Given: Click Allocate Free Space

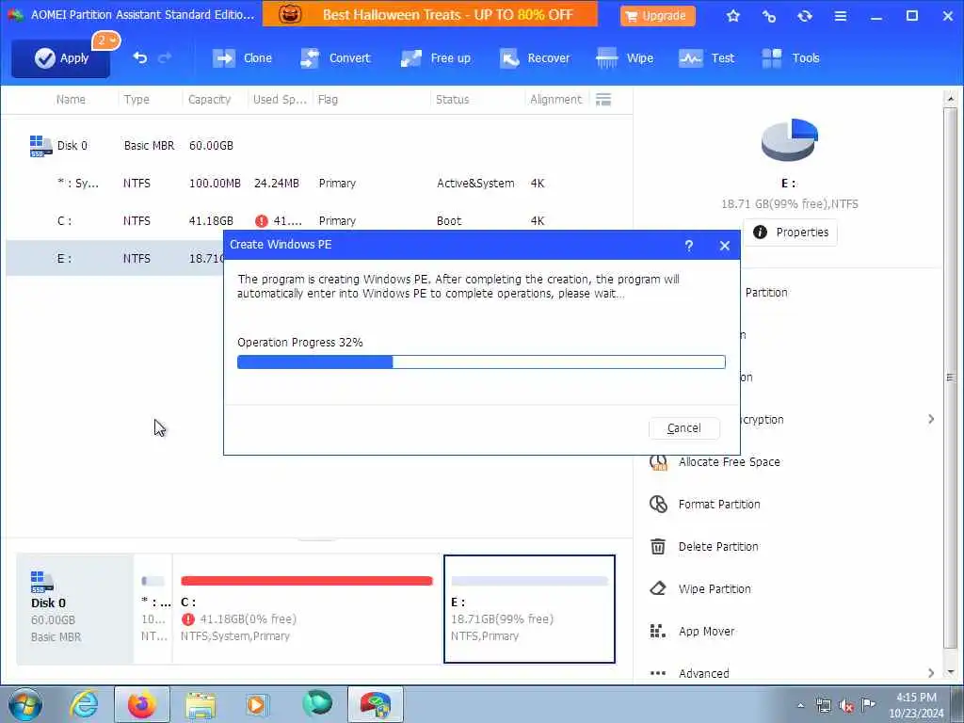Looking at the screenshot, I should click(x=730, y=461).
